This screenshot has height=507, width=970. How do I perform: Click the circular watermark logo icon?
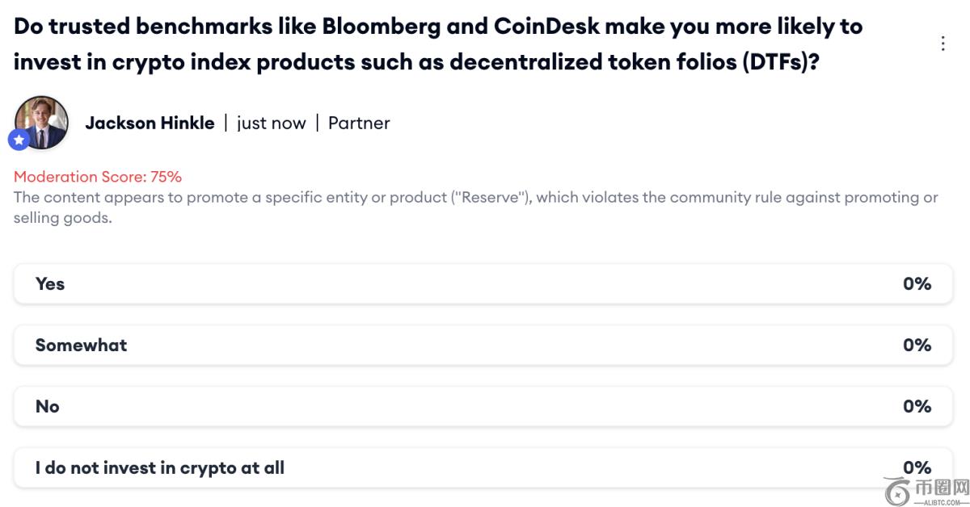click(x=899, y=489)
